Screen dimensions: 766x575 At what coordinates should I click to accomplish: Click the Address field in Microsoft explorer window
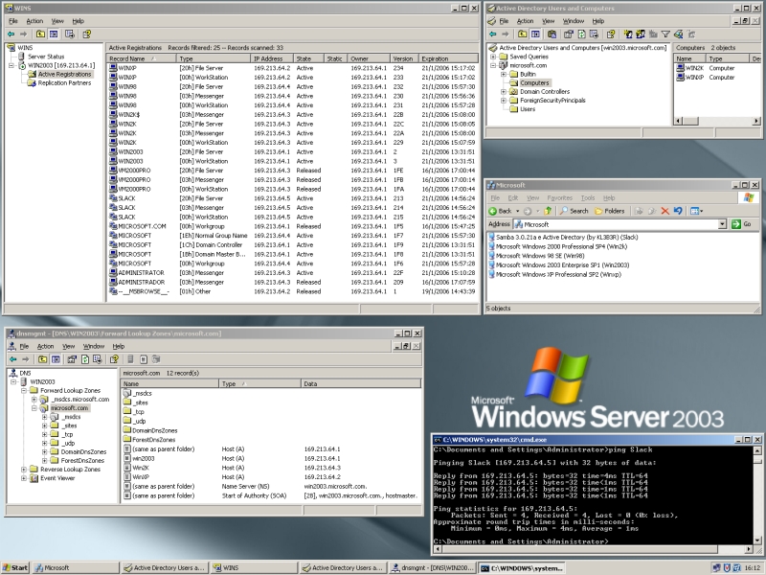click(620, 224)
